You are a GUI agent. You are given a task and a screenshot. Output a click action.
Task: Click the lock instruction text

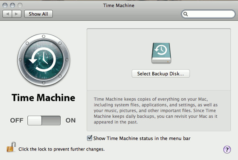click(x=61, y=149)
